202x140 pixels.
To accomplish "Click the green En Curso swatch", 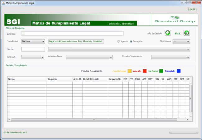I will coord(161,71).
